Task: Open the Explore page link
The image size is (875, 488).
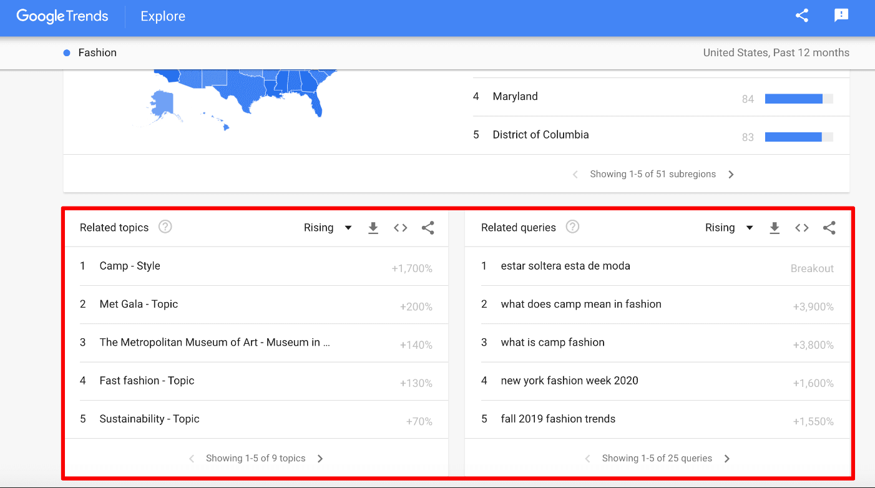Action: pos(163,17)
